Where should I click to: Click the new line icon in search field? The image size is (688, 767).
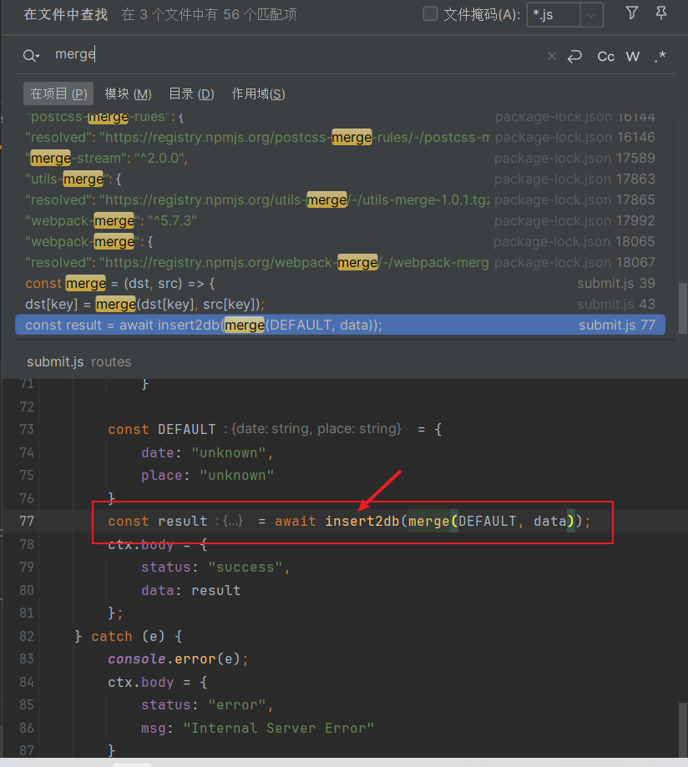[574, 57]
